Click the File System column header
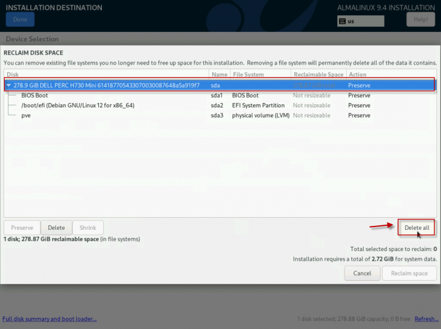Viewport: 441px width, 329px height. pos(261,75)
